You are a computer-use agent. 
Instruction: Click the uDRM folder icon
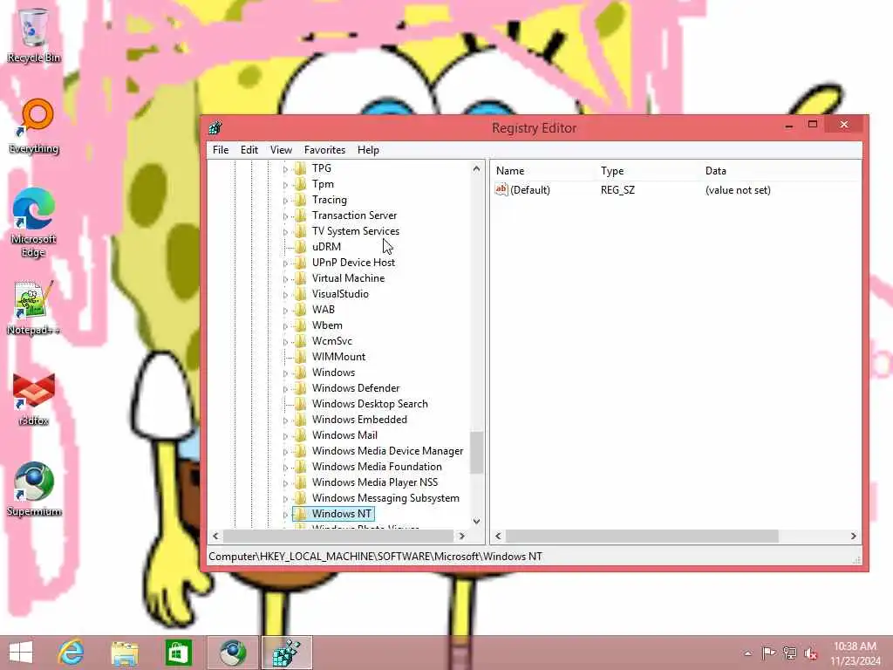pos(300,247)
